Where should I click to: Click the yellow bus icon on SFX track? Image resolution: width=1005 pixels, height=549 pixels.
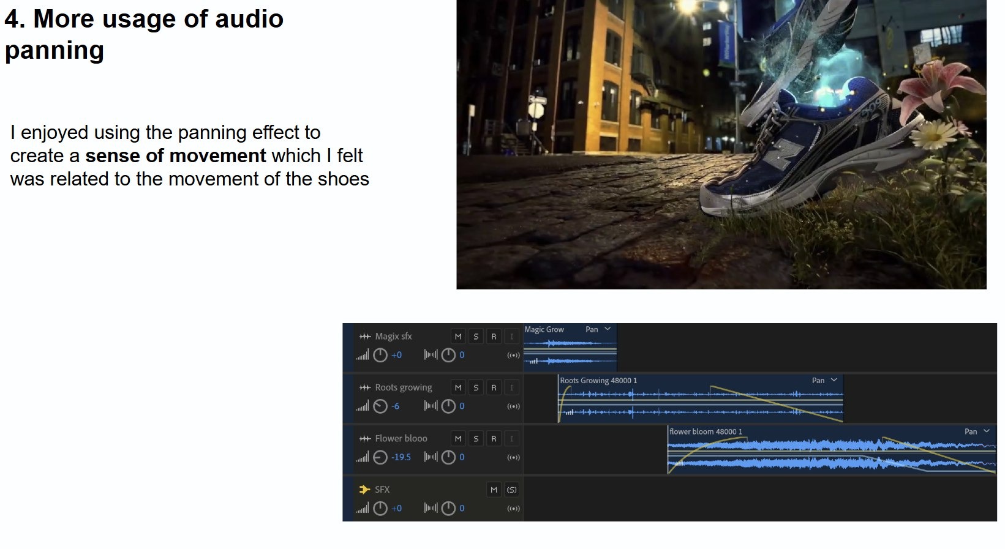click(365, 490)
